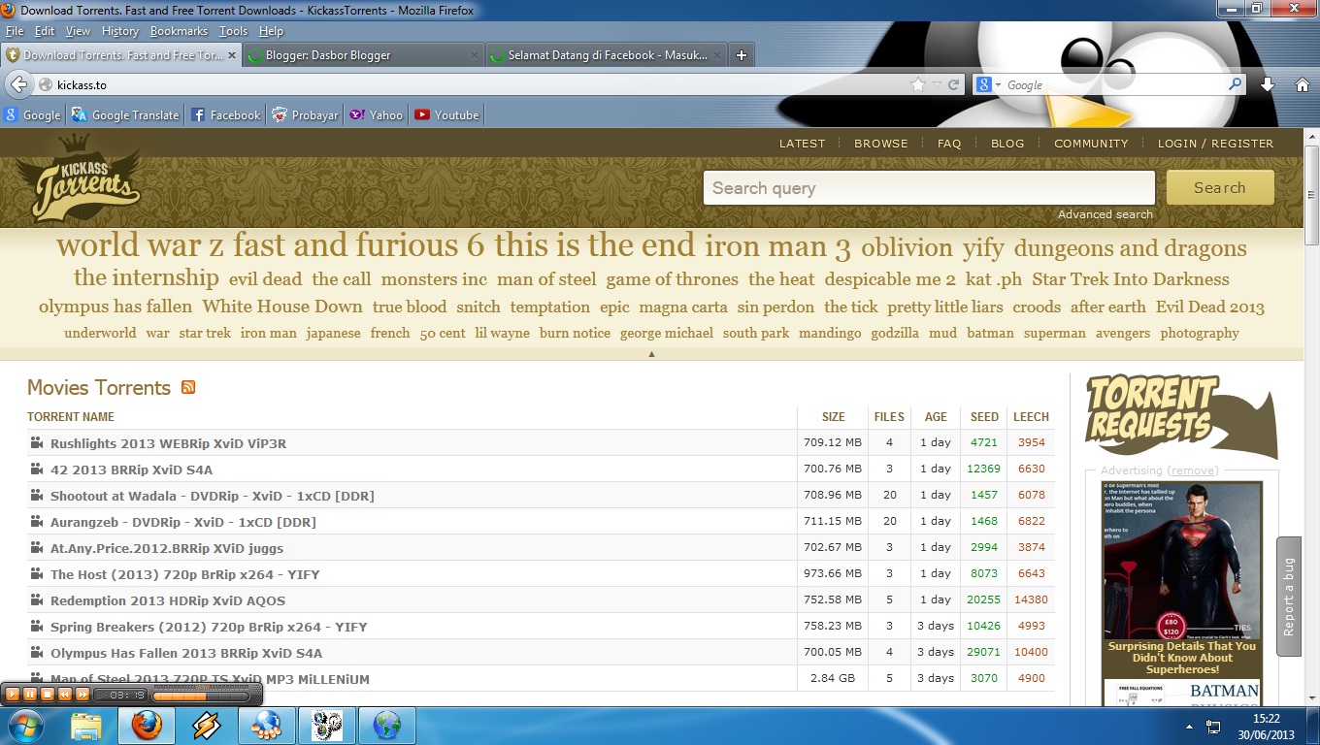Click LOGIN / REGISTER
Screen dimensions: 1320x745
(1215, 144)
